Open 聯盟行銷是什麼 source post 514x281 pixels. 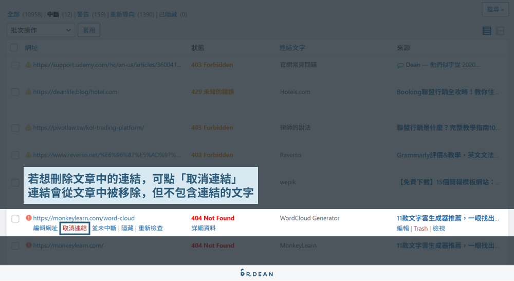[448, 127]
